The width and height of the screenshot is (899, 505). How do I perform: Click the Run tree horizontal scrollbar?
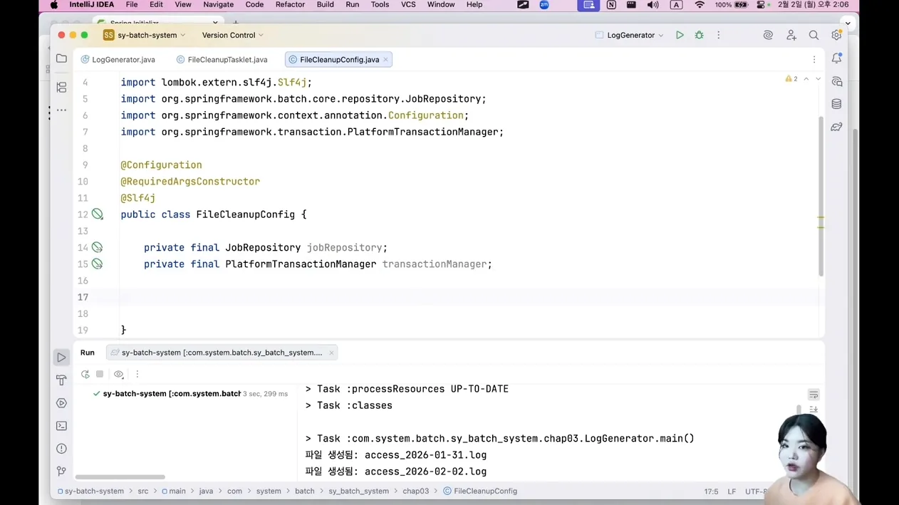[120, 477]
